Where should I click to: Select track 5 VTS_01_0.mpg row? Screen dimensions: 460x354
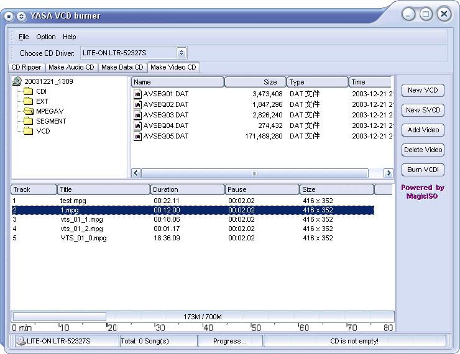pyautogui.click(x=83, y=238)
